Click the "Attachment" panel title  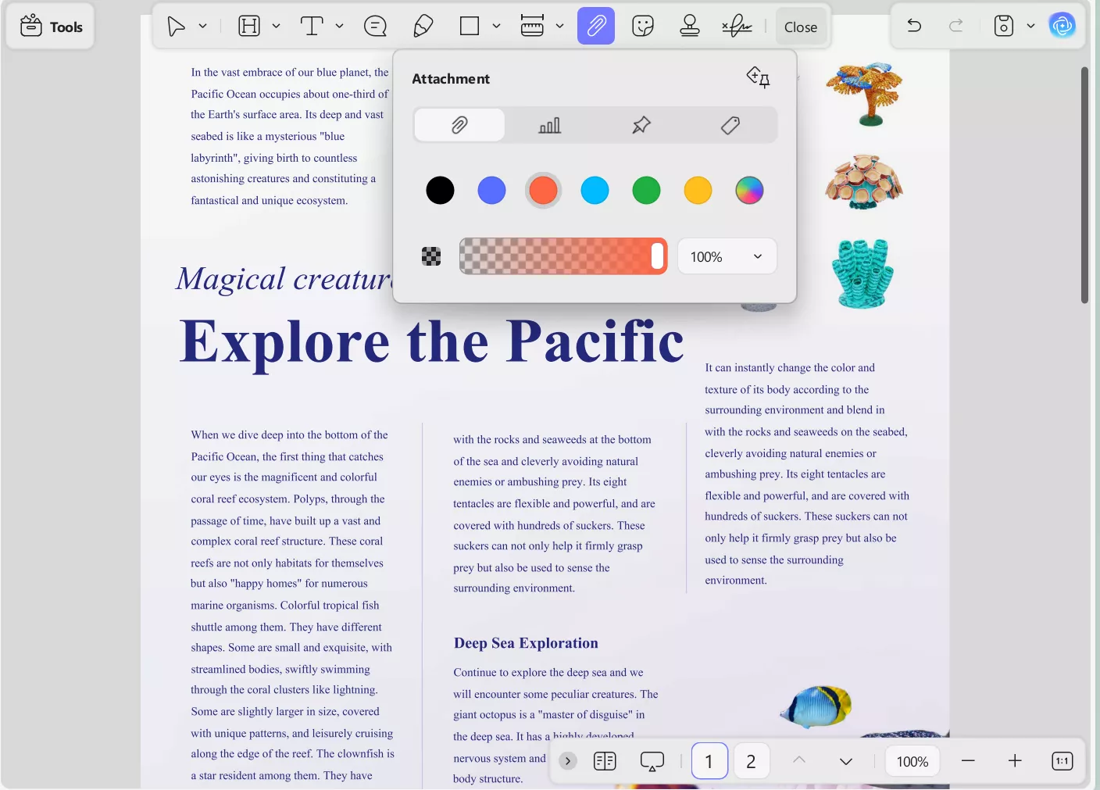pyautogui.click(x=451, y=79)
